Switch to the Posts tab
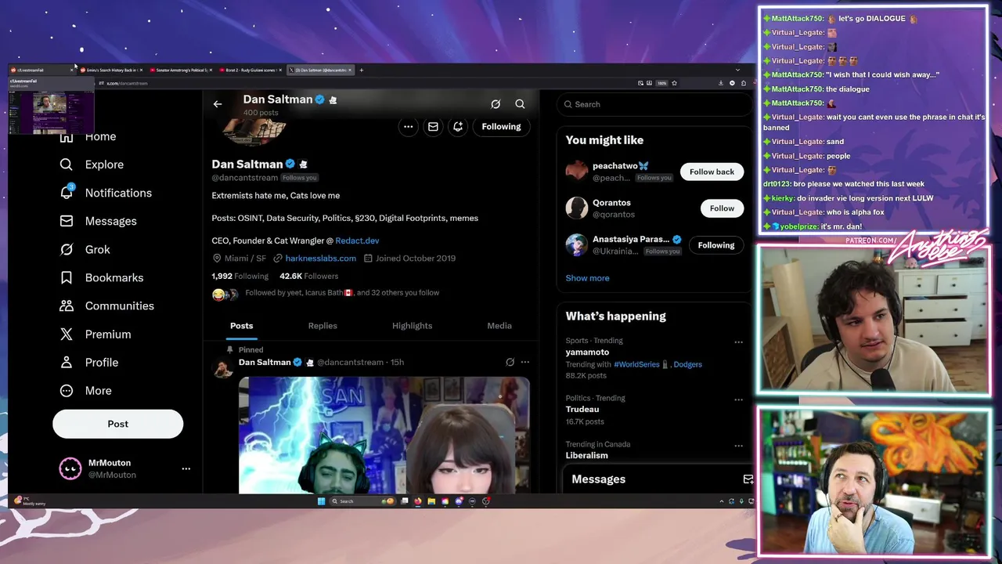 [x=241, y=326]
